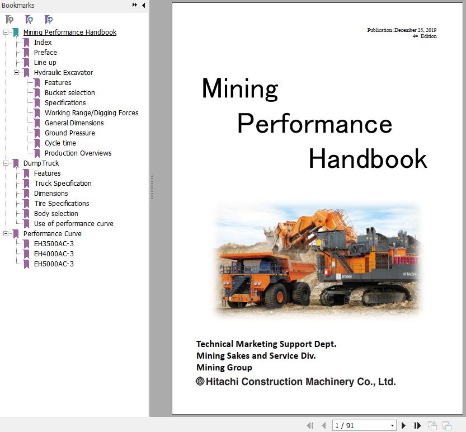Jump to the last page
This screenshot has width=466, height=432.
pyautogui.click(x=418, y=425)
